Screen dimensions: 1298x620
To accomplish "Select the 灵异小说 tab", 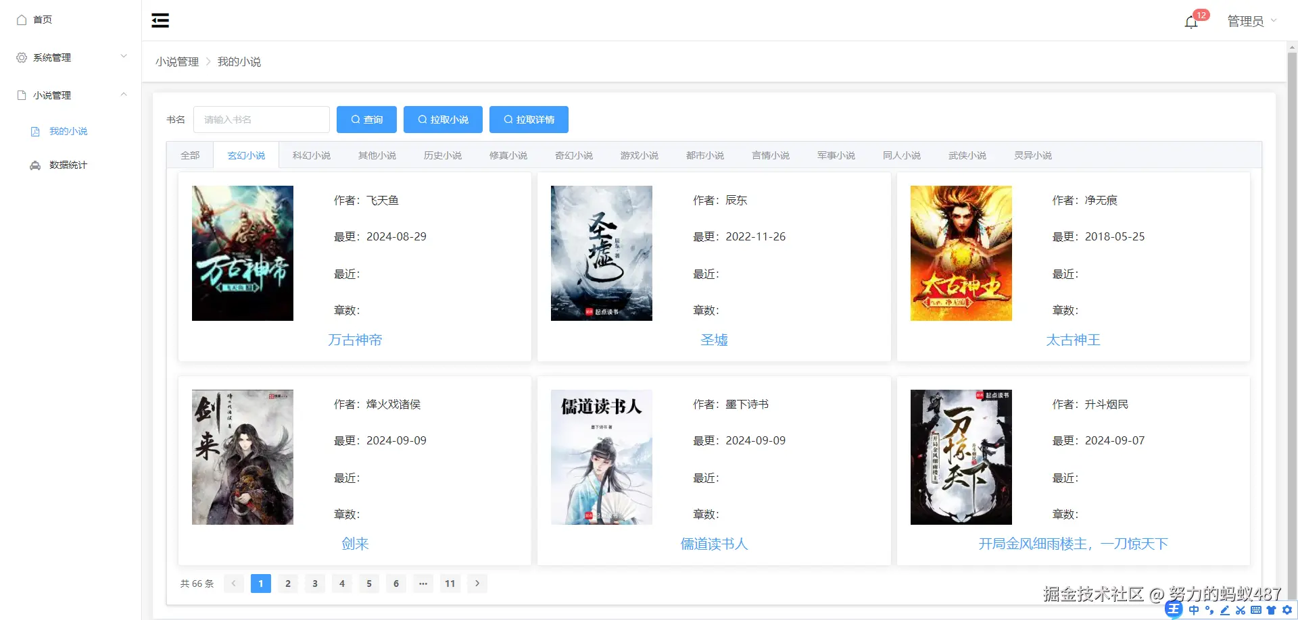I will pos(1033,155).
